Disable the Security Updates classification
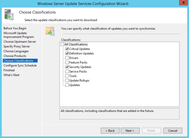Screen dimensions: 189x138 coord(67,67)
